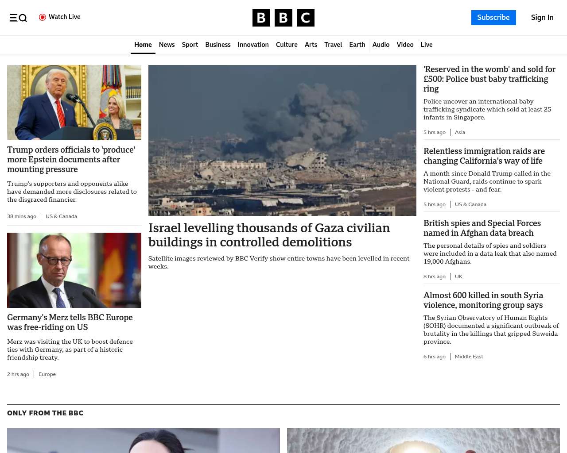This screenshot has height=453, width=567.
Task: Open the Travel section
Action: (x=333, y=45)
